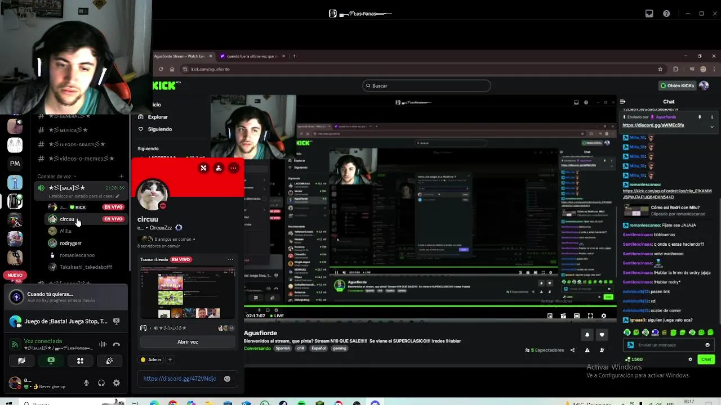Toggle the Discord headphones deafen button
721x405 pixels.
(x=101, y=383)
